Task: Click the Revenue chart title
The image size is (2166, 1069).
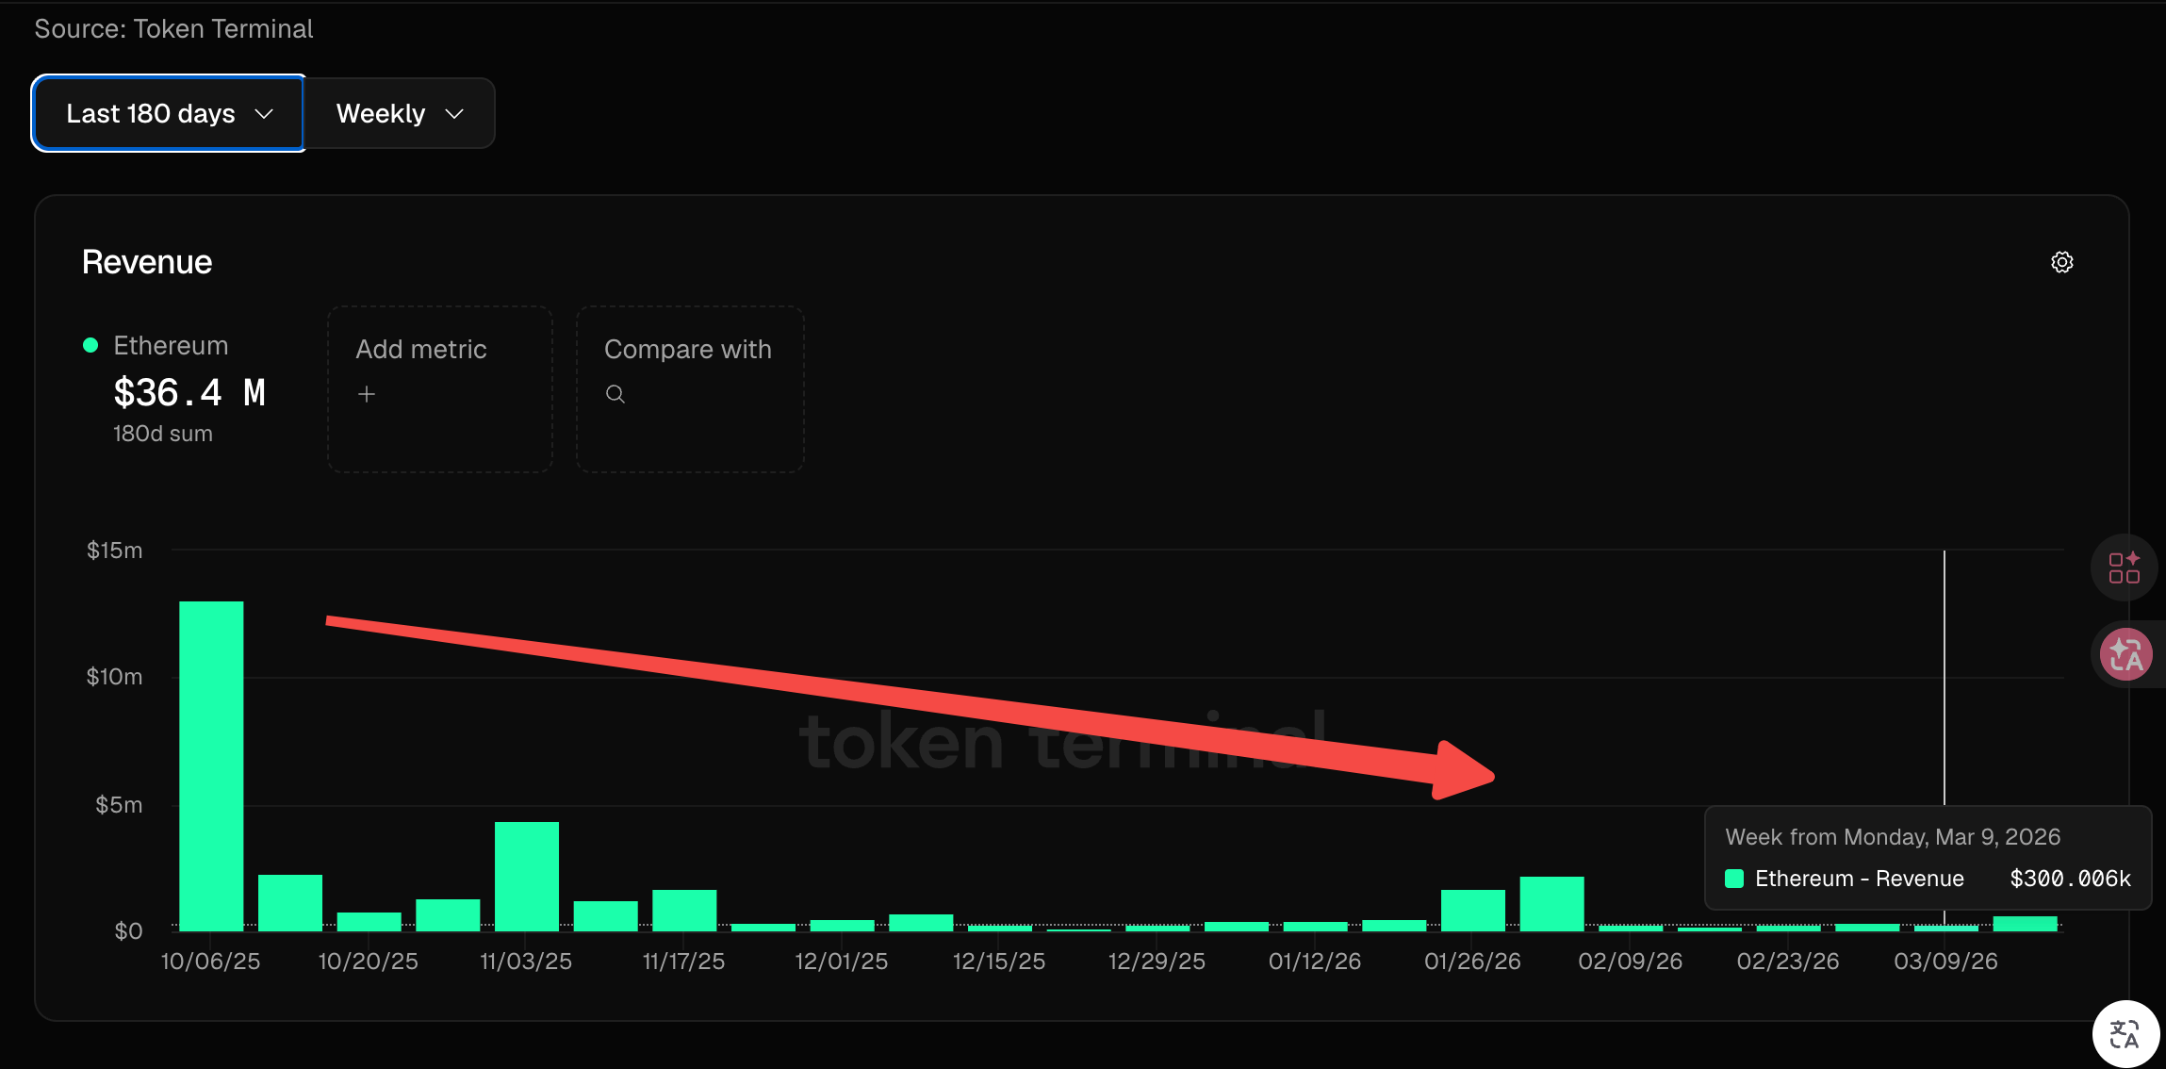Action: (x=147, y=262)
